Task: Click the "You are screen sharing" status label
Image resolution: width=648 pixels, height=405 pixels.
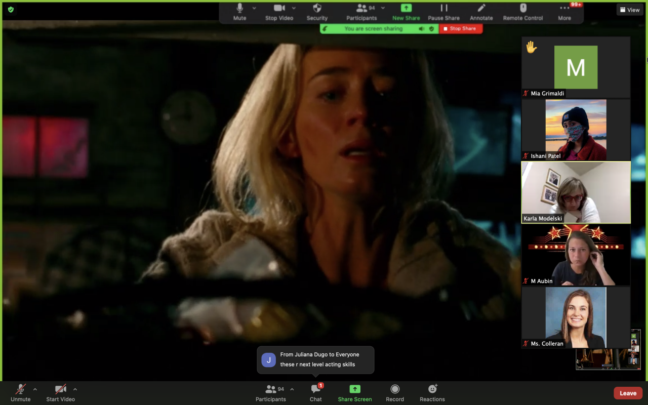Action: click(374, 29)
